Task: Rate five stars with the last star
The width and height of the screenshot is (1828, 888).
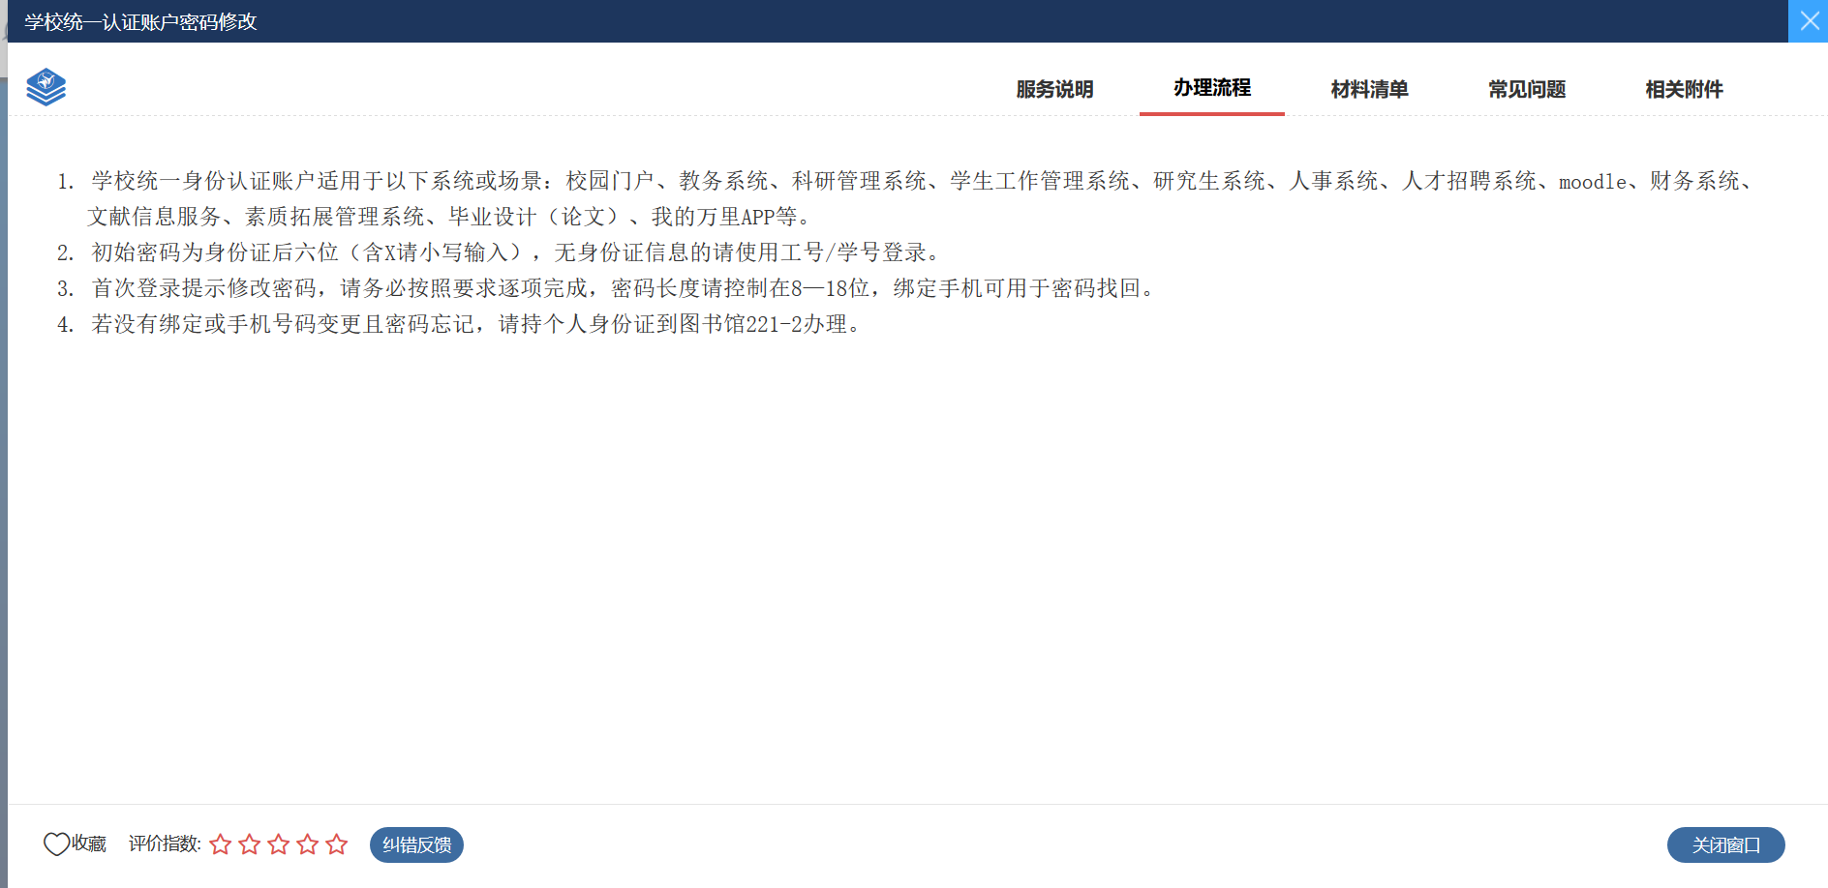Action: pos(337,844)
